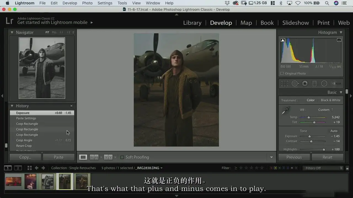Switch treatment to Black & White
353x198 pixels.
point(331,100)
